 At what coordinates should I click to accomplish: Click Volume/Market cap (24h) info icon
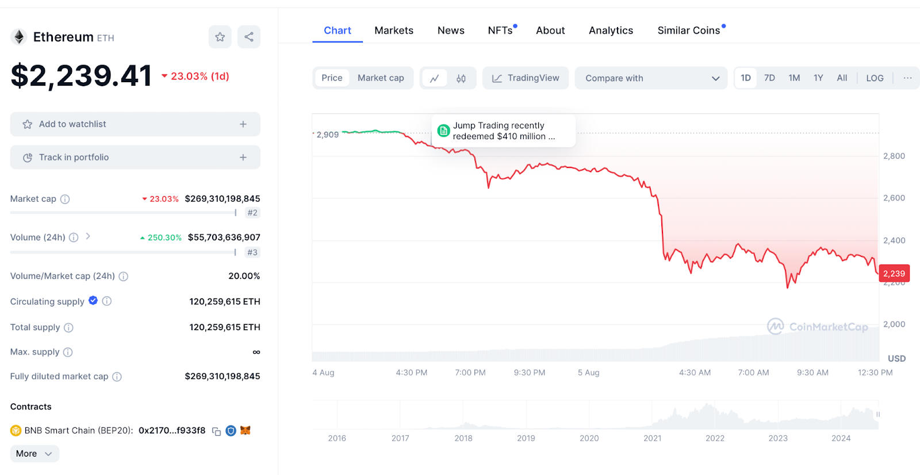pos(123,277)
